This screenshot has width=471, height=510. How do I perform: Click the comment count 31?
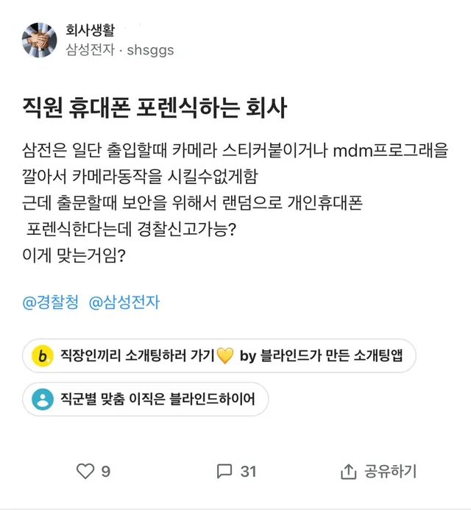[249, 471]
